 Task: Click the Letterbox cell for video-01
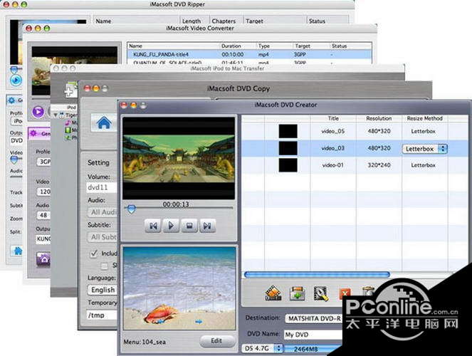coord(424,165)
